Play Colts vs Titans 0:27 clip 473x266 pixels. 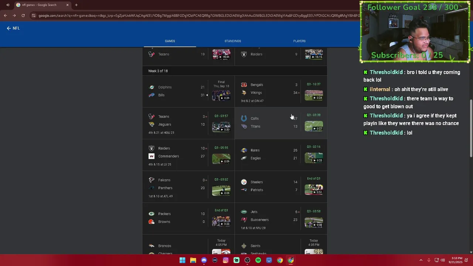tap(314, 126)
